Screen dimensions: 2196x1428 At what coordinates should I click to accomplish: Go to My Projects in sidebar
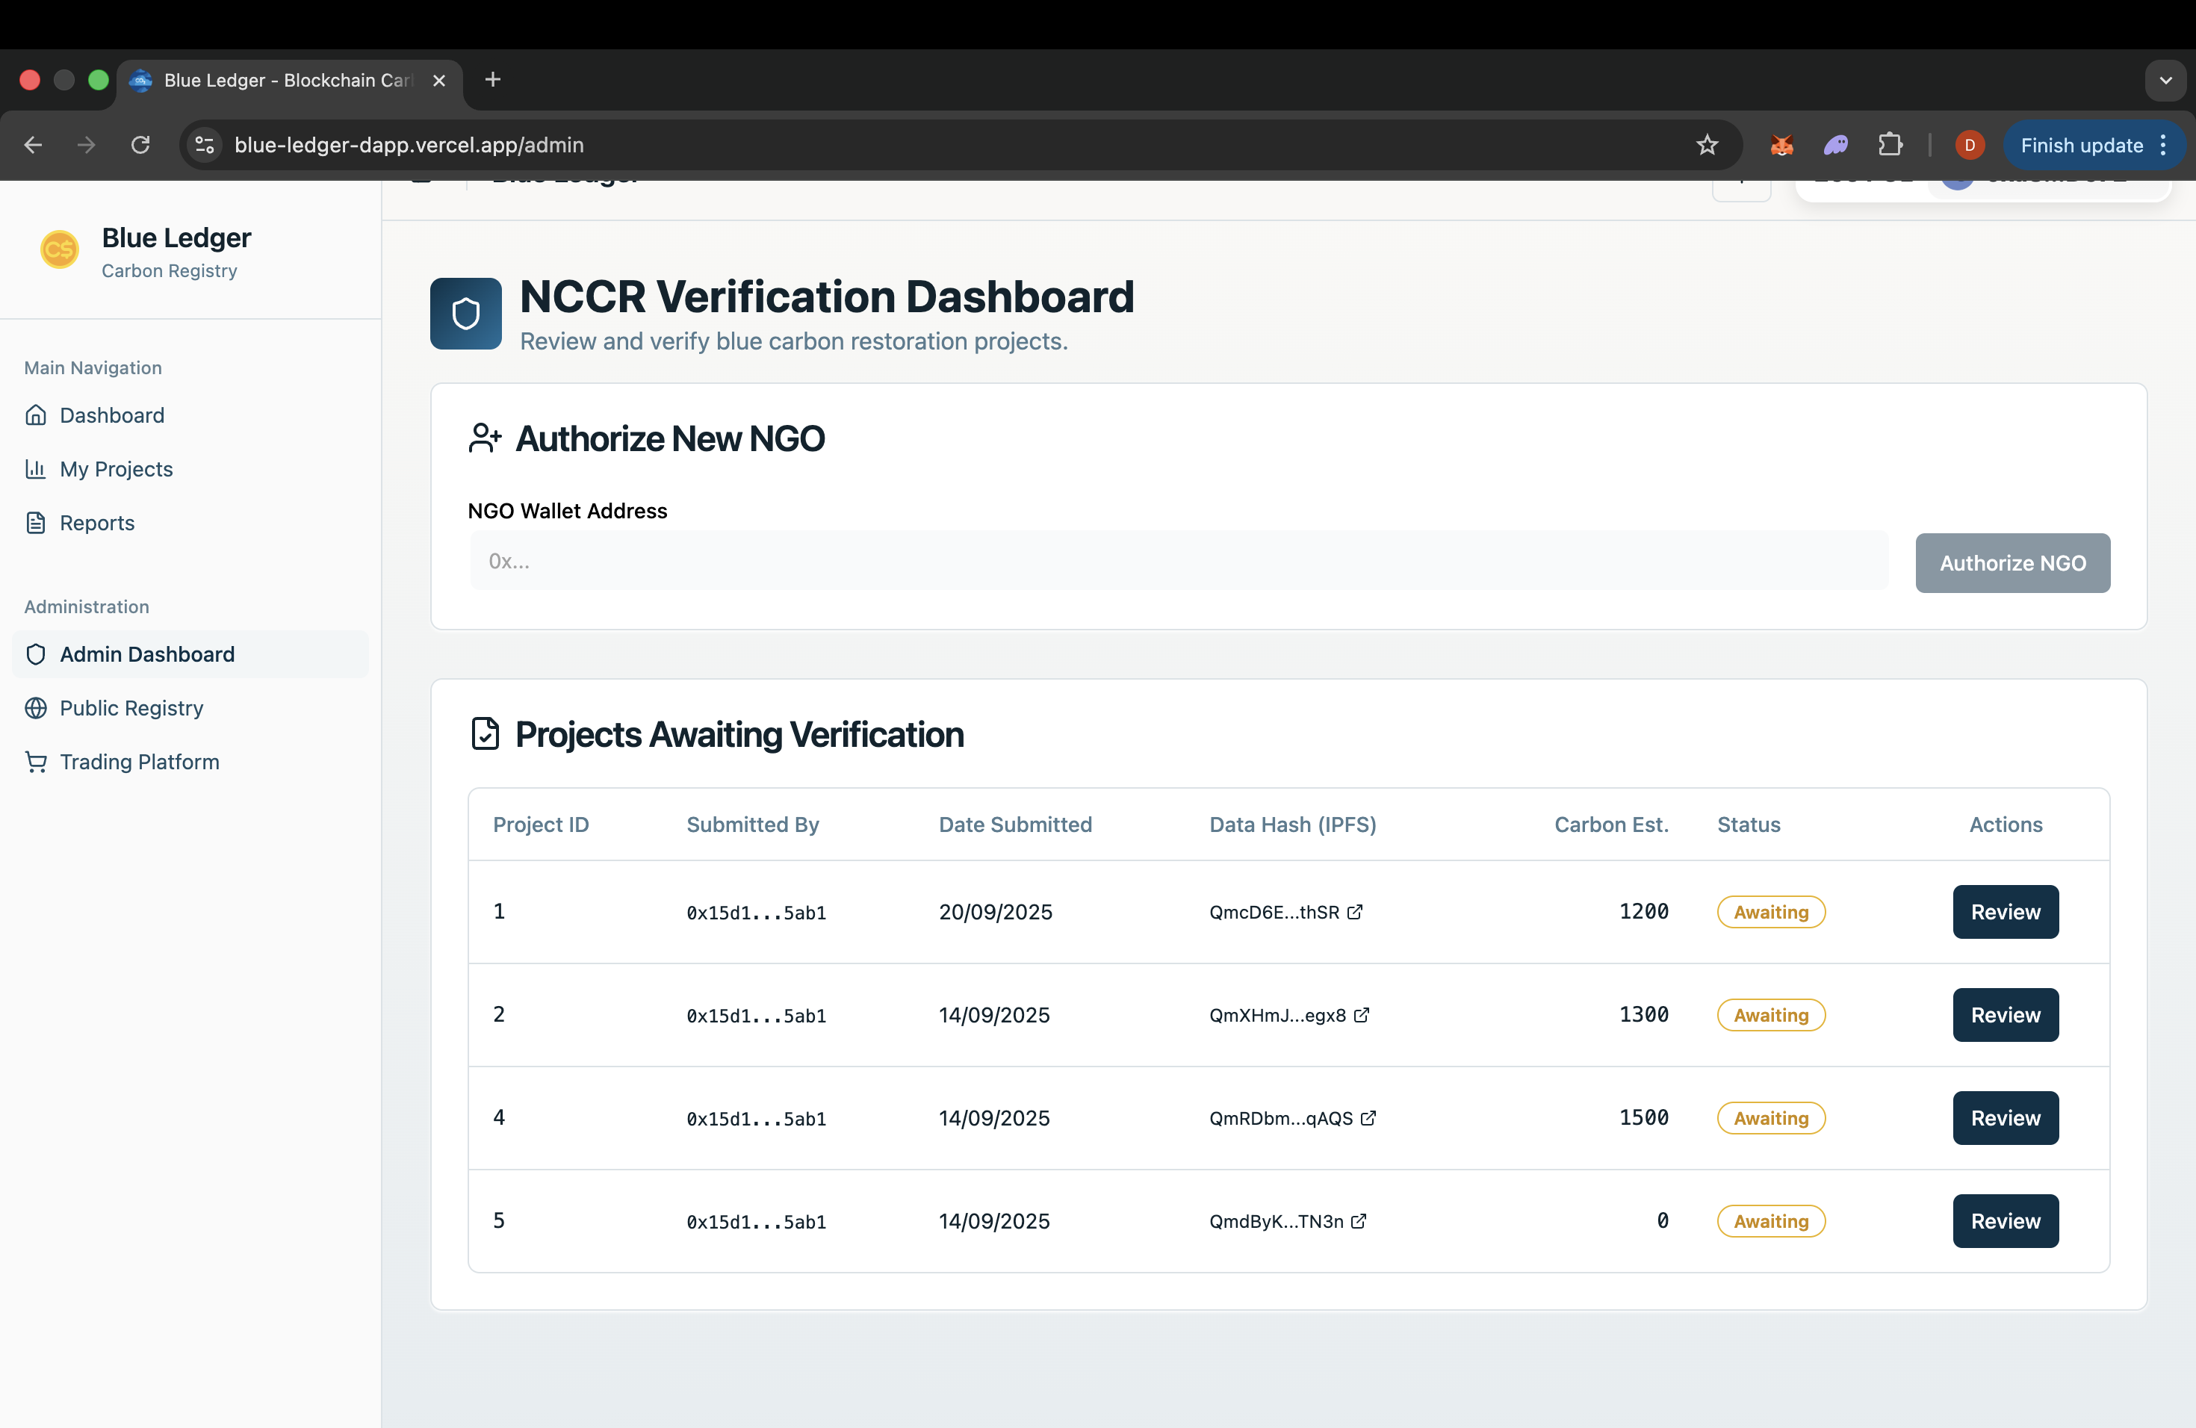(117, 468)
